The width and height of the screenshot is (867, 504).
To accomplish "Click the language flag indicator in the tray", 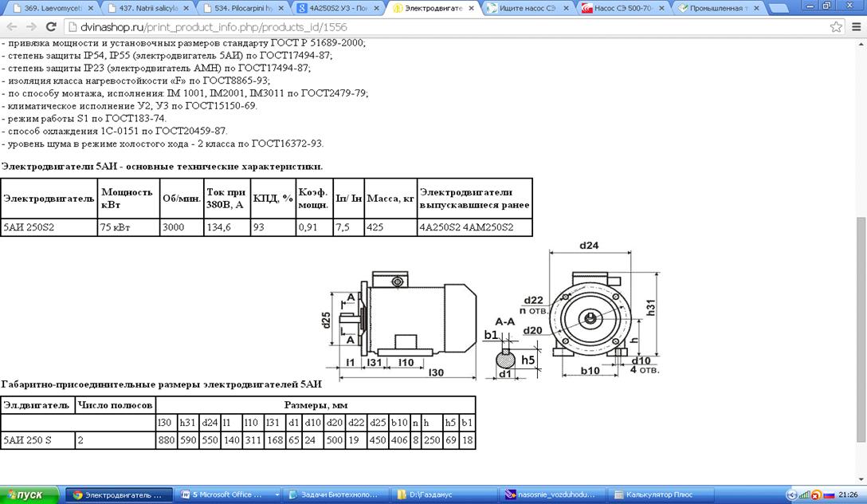I will point(829,494).
